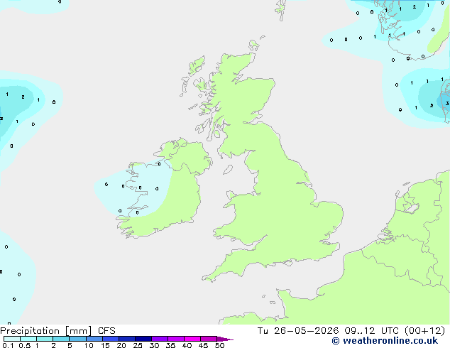Click the '0.5' legend scale label
Image resolution: width=450 pixels, height=348 pixels.
(x=25, y=345)
